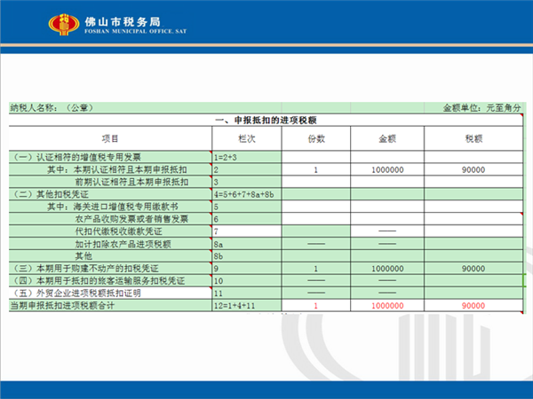
Task: Select the (一)认证相符的增值税专用发票 row label
Action: click(110, 157)
